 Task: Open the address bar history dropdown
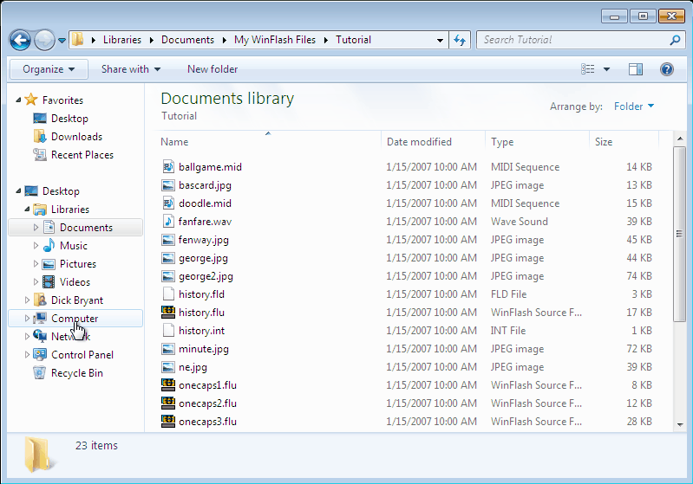coord(440,40)
